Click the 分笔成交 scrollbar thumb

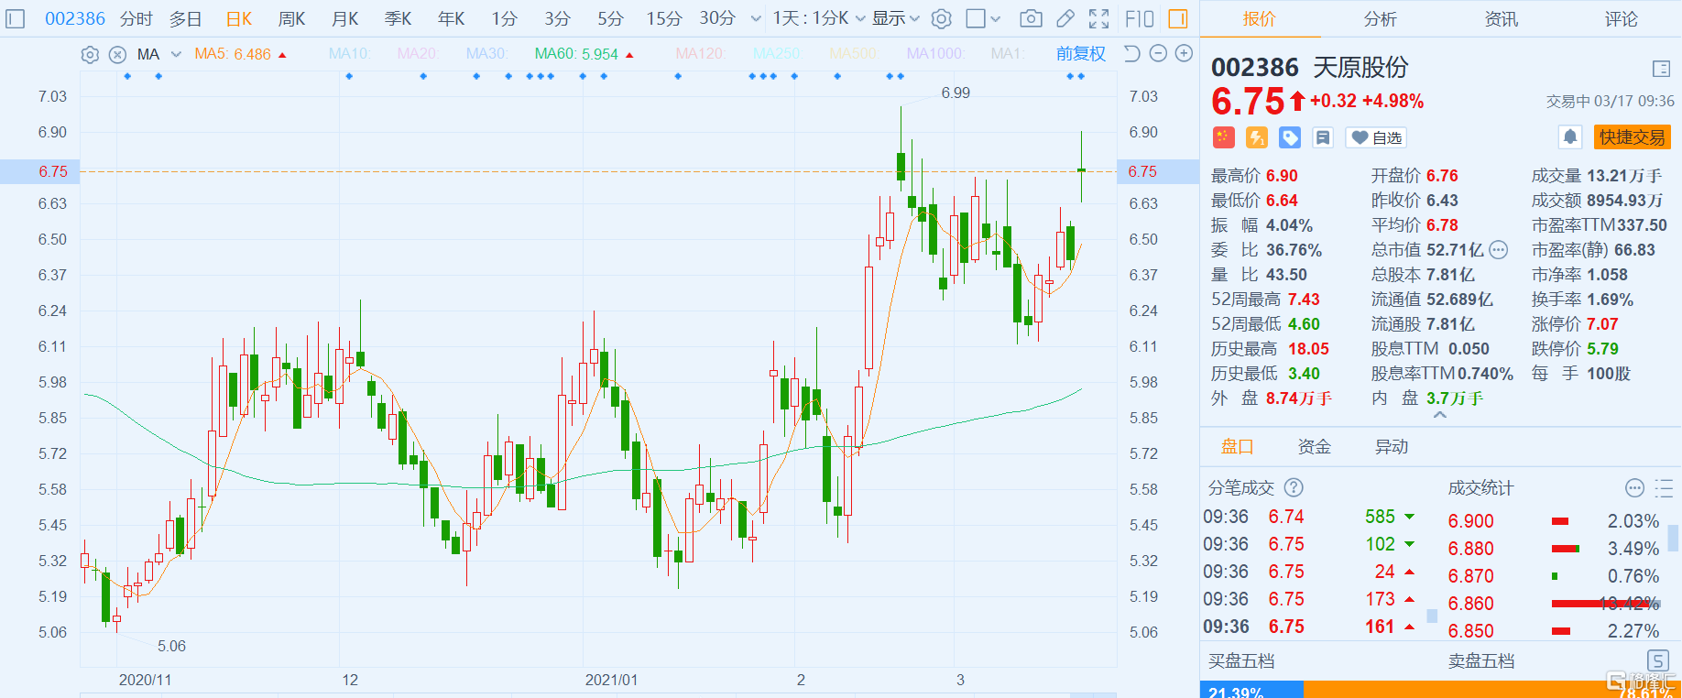tap(1432, 616)
